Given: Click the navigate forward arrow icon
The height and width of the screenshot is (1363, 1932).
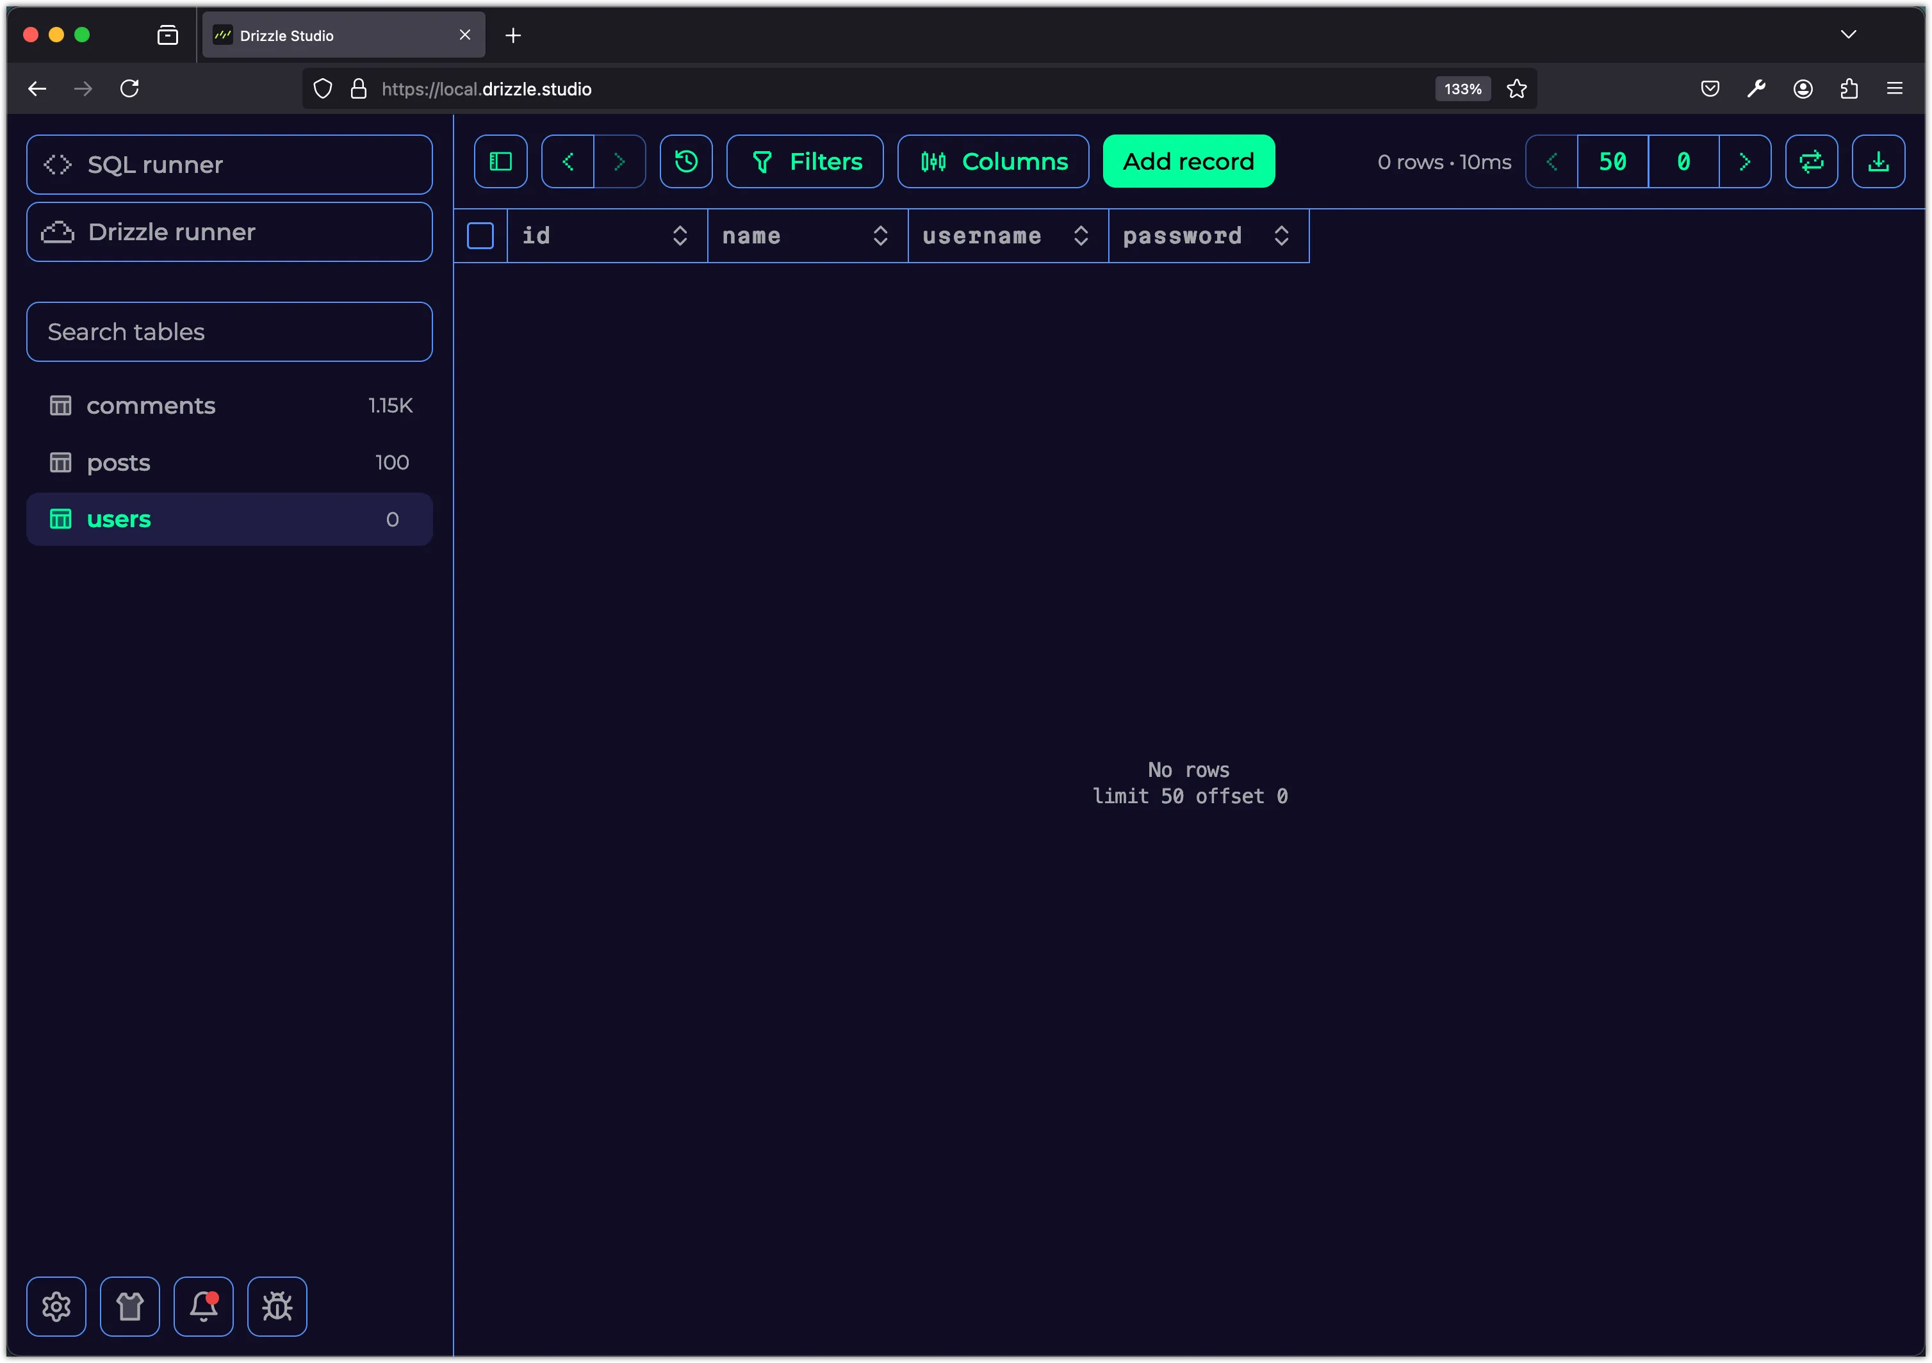Looking at the screenshot, I should [618, 161].
